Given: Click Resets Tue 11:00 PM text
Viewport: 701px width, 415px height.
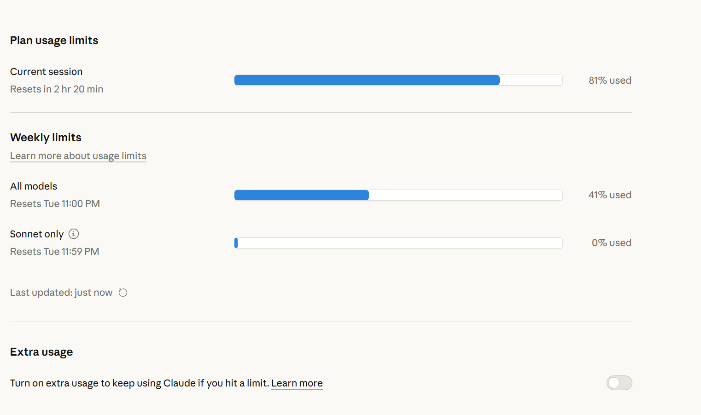Looking at the screenshot, I should click(x=55, y=204).
